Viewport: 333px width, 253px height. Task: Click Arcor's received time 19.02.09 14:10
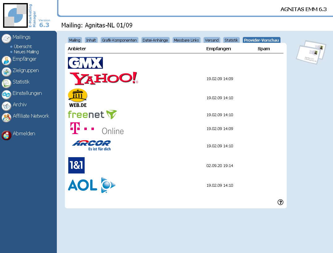pyautogui.click(x=220, y=146)
